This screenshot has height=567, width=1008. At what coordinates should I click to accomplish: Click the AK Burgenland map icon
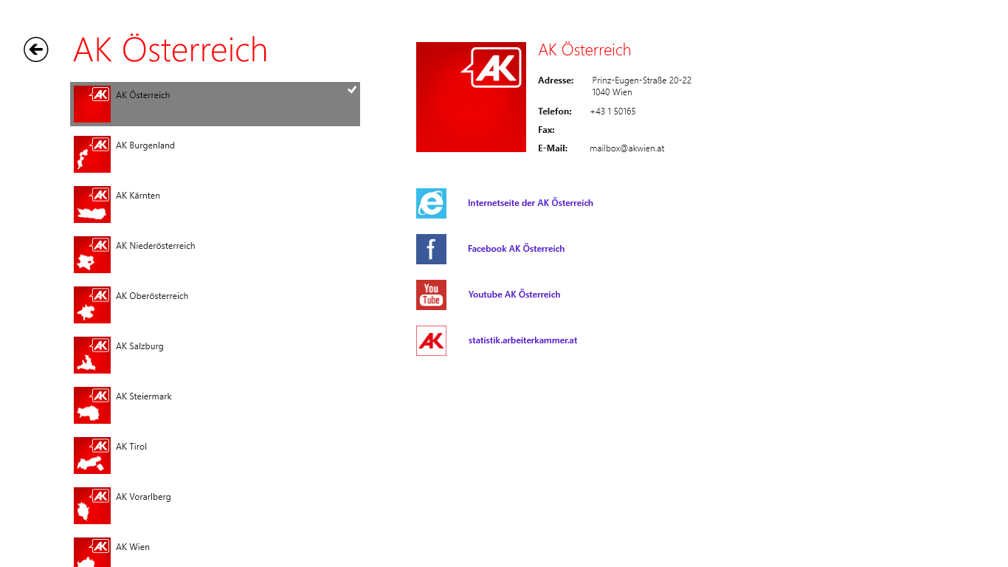coord(92,154)
